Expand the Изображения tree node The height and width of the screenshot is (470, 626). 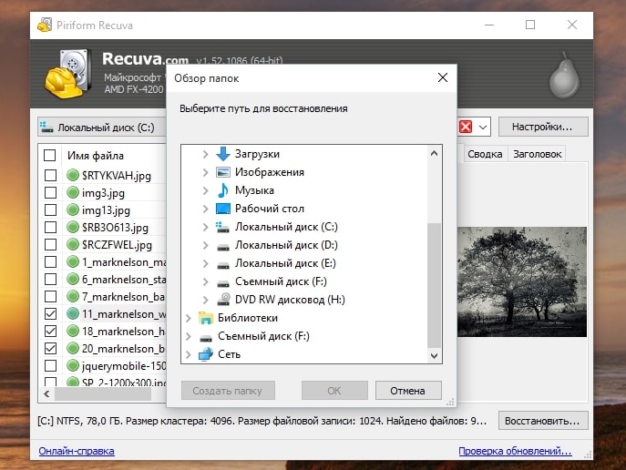click(205, 172)
